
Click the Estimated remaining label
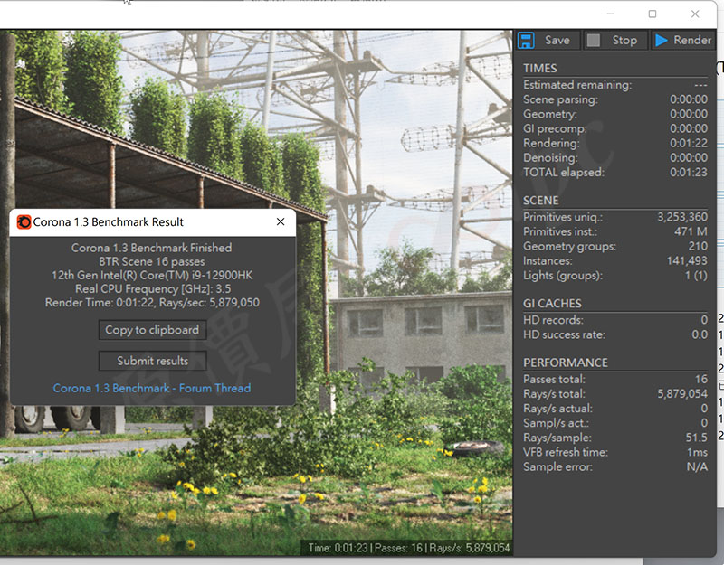click(x=577, y=85)
